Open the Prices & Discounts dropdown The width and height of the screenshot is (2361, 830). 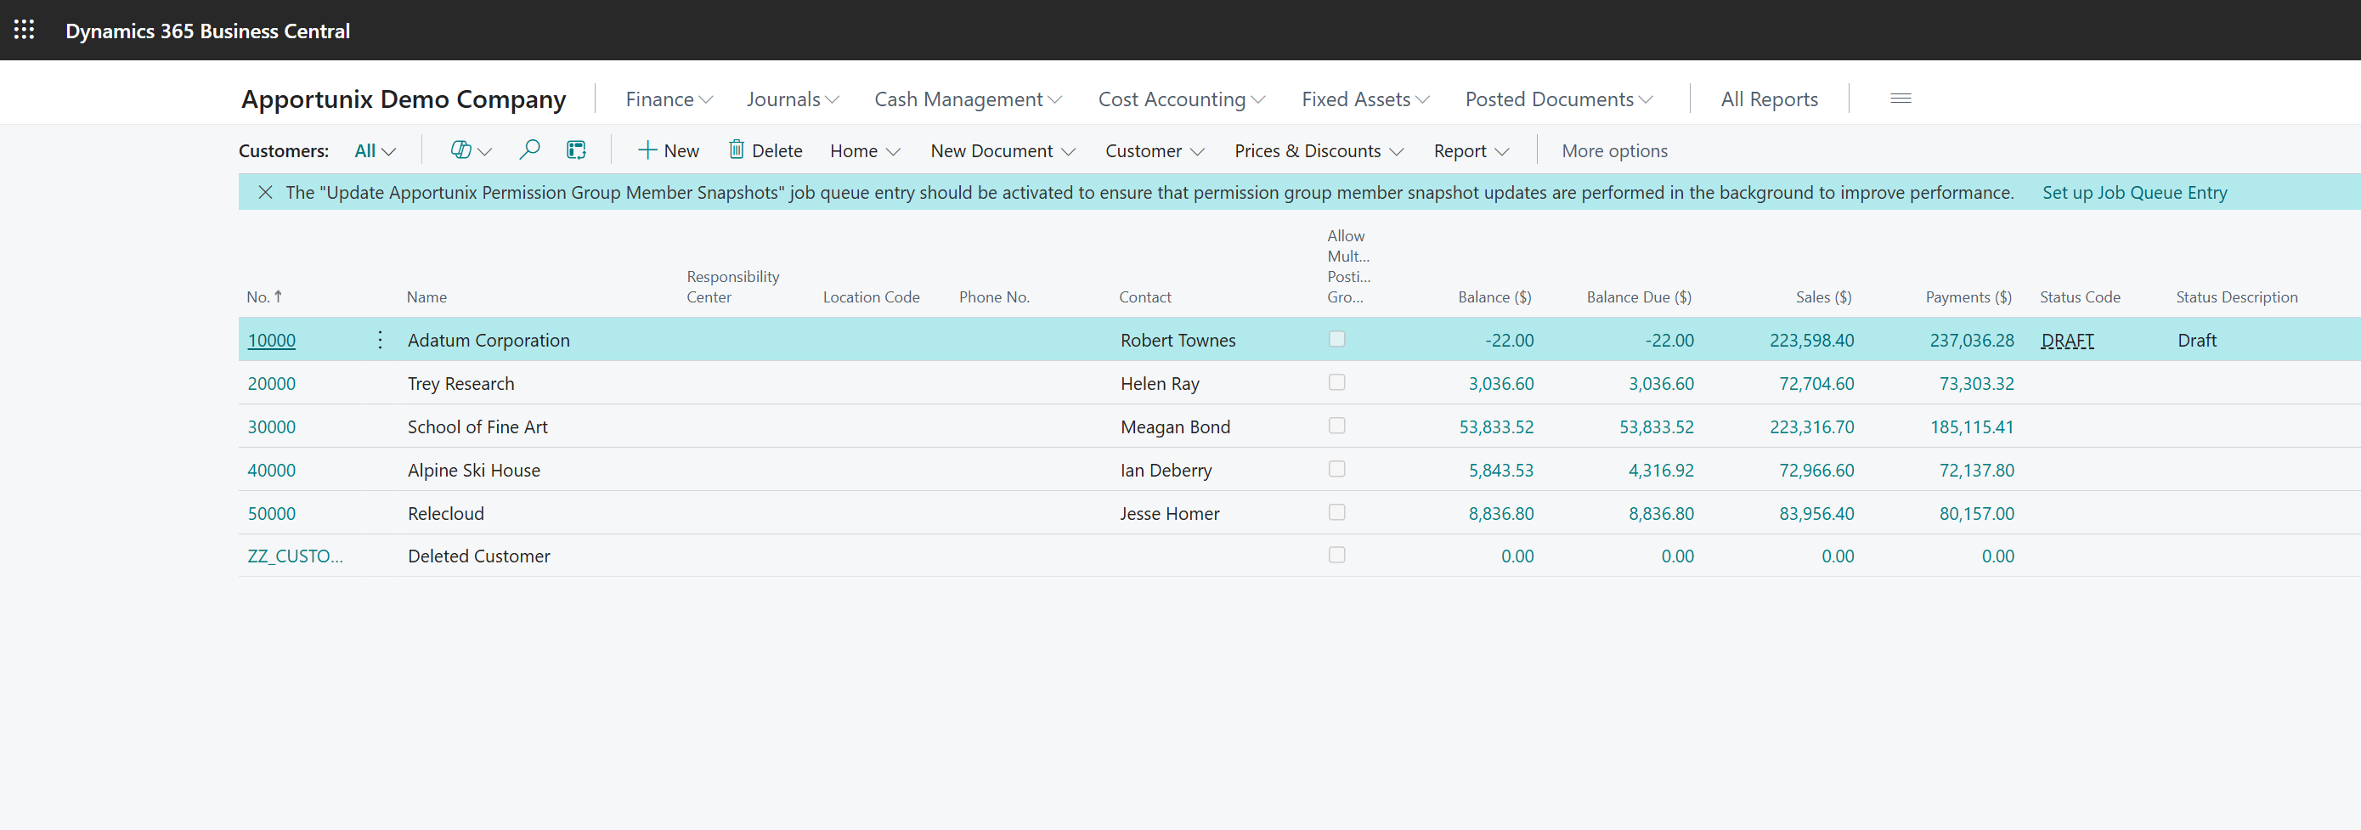(x=1318, y=151)
